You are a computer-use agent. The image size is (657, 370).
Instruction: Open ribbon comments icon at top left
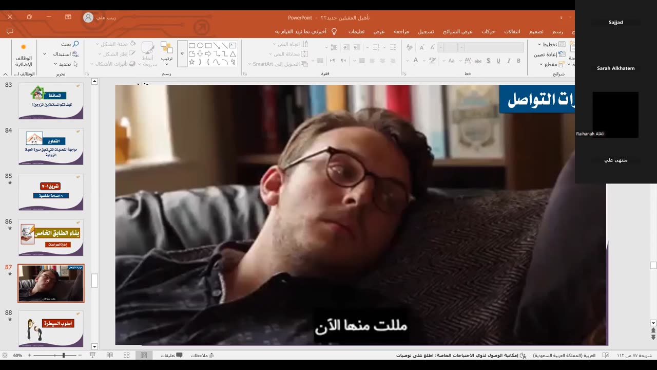click(10, 31)
